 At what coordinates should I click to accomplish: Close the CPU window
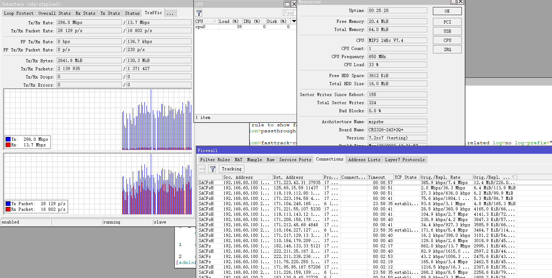[x=294, y=4]
